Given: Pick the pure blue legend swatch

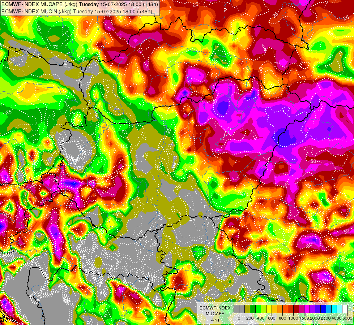Looking at the screenshot, I should pos(323,309).
